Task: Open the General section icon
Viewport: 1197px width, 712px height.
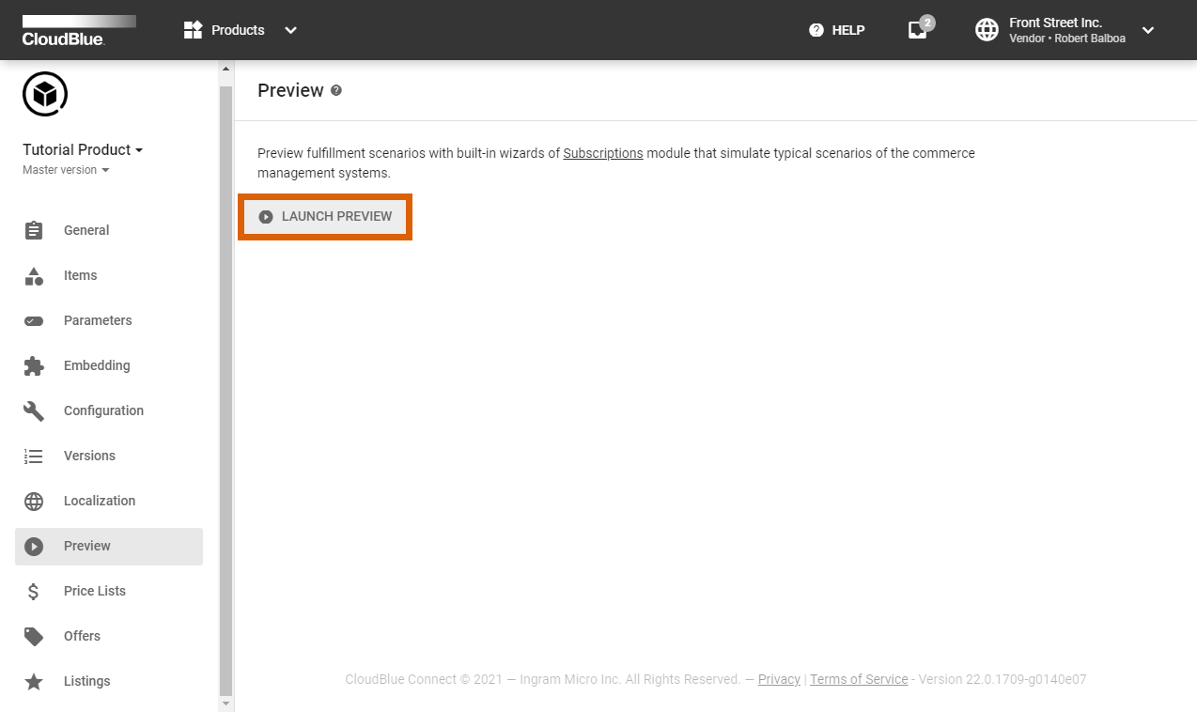Action: point(36,230)
